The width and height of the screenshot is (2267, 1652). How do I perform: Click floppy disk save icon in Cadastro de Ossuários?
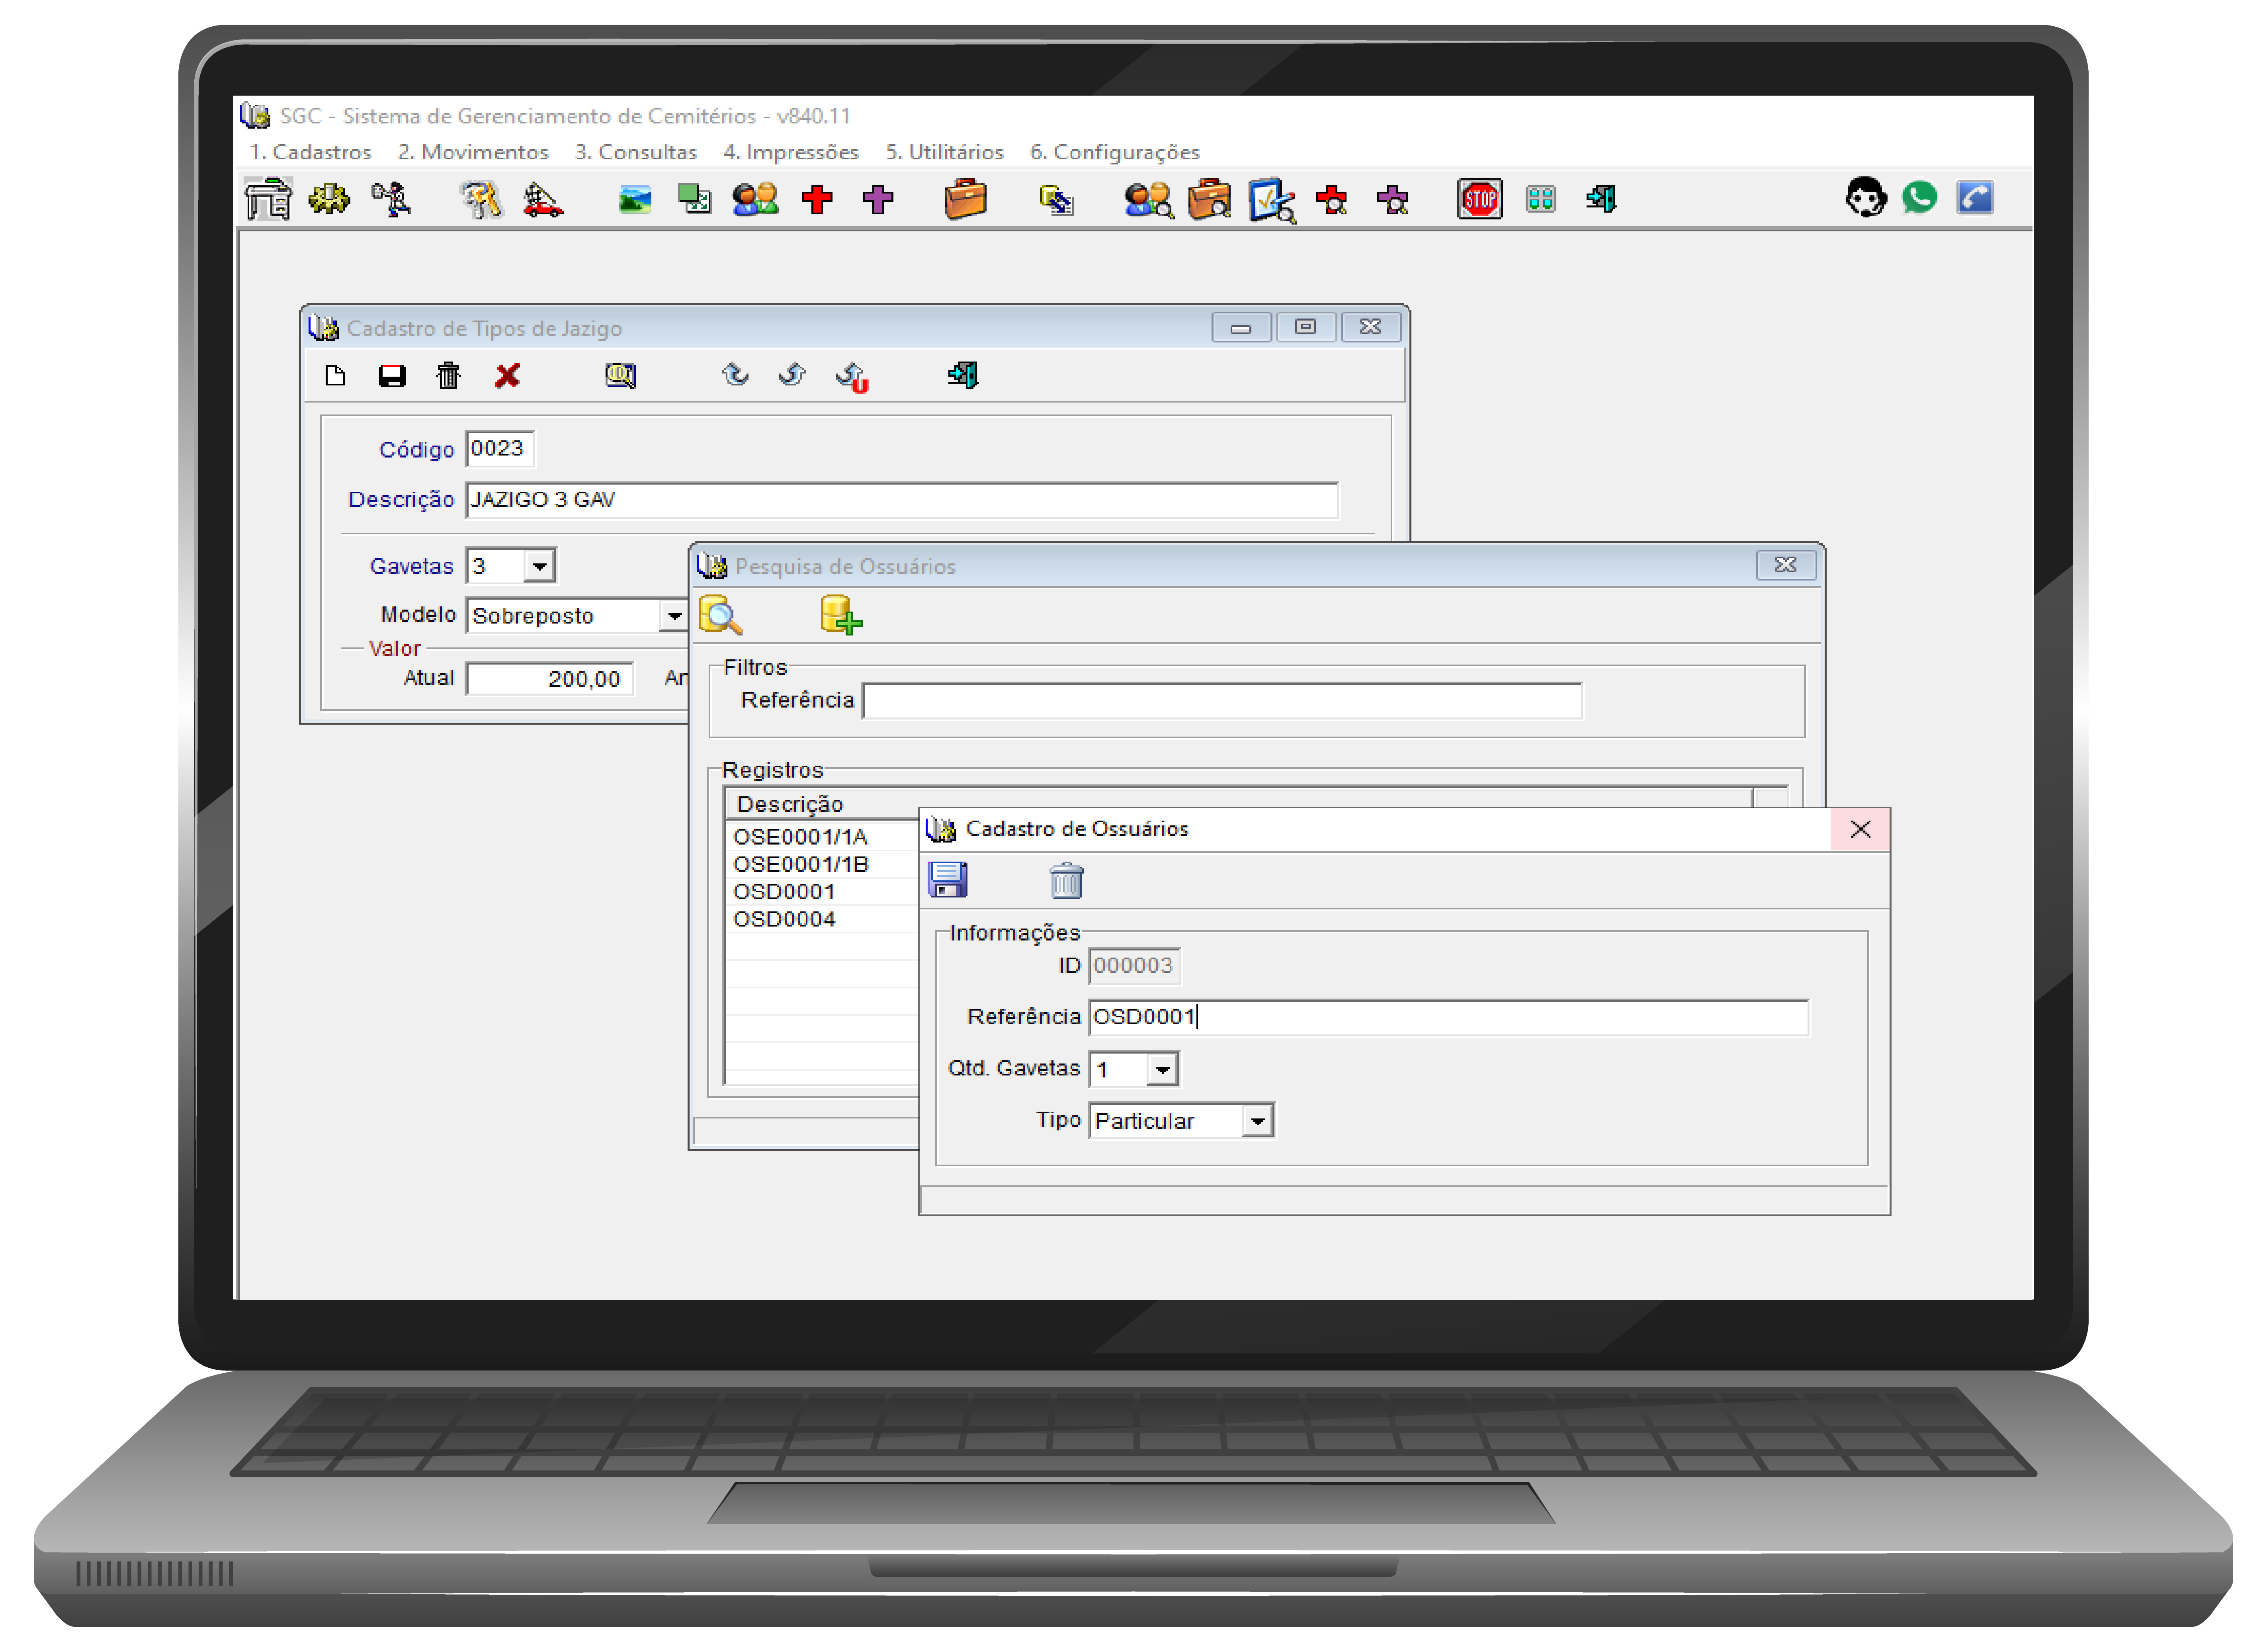(x=947, y=880)
